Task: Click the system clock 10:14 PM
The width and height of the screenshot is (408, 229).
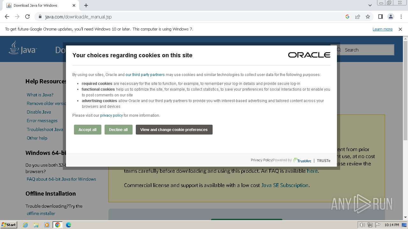Action: click(392, 225)
